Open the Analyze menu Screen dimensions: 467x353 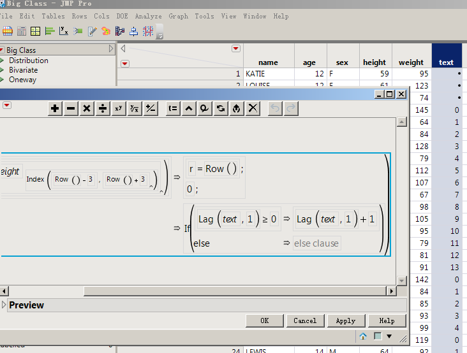pyautogui.click(x=148, y=16)
